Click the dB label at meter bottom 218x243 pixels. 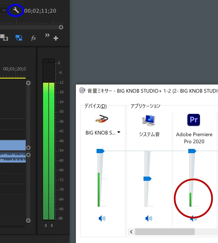[x=60, y=218]
